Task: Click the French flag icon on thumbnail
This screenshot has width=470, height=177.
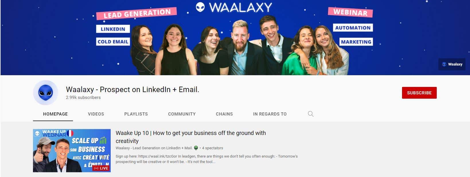Action: click(x=70, y=133)
